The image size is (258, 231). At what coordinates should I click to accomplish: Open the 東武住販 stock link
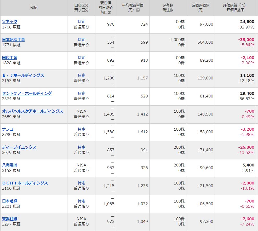coord(10,219)
